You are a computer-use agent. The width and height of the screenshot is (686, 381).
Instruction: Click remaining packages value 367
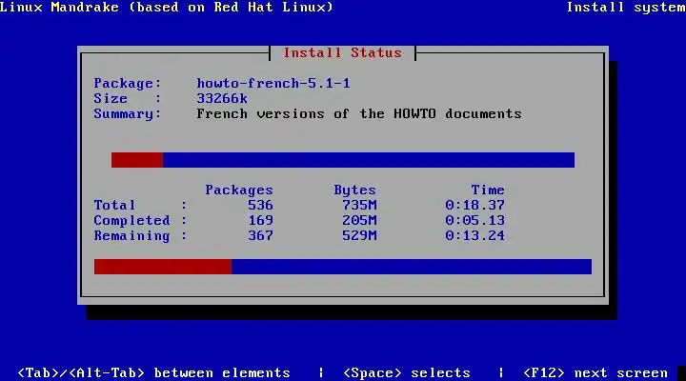pos(260,236)
